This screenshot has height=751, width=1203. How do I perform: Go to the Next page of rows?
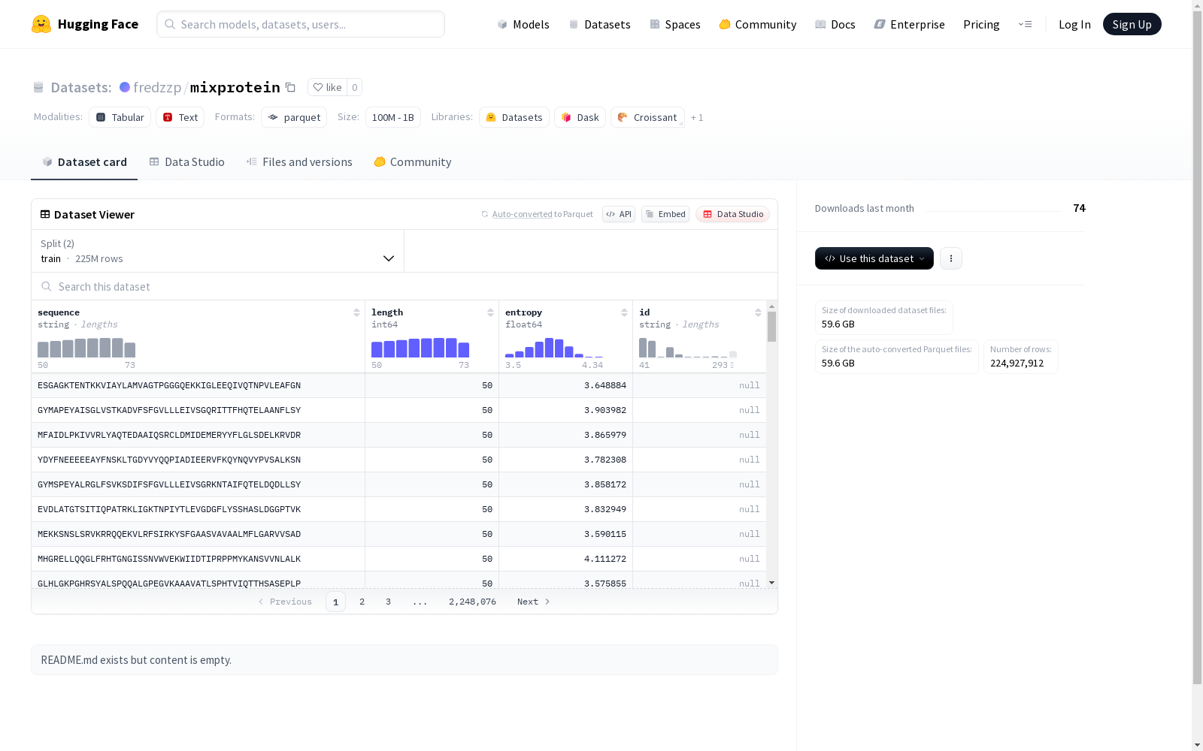pyautogui.click(x=533, y=602)
